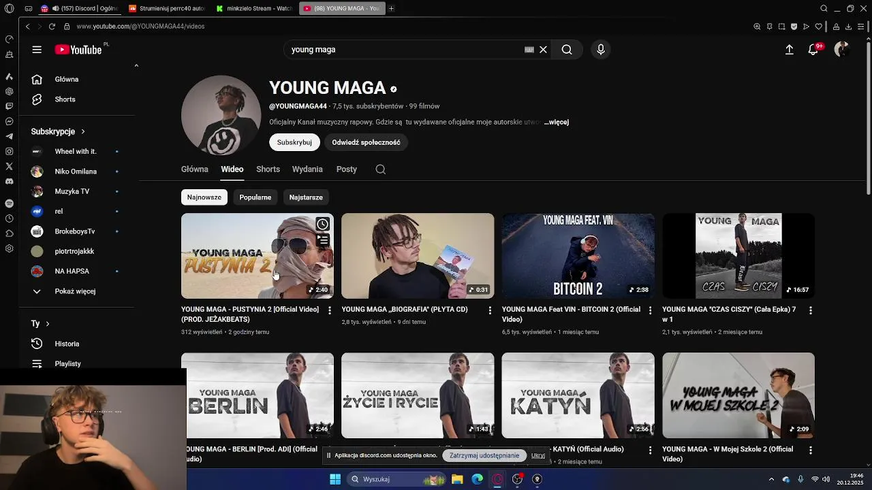This screenshot has width=872, height=490.
Task: Stop sharing via Zatrzymaj udostępnianie
Action: (x=484, y=455)
